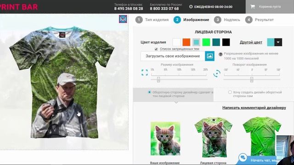Click the upload image picture icon

point(209,56)
